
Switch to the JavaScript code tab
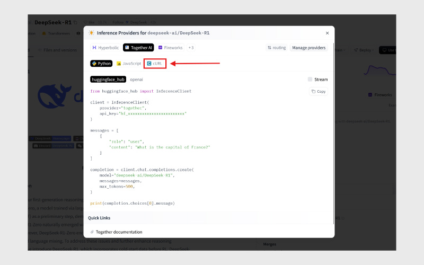click(x=129, y=63)
